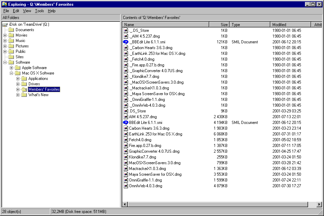Open the File menu
Screen dimensions: 324x216
(6, 11)
